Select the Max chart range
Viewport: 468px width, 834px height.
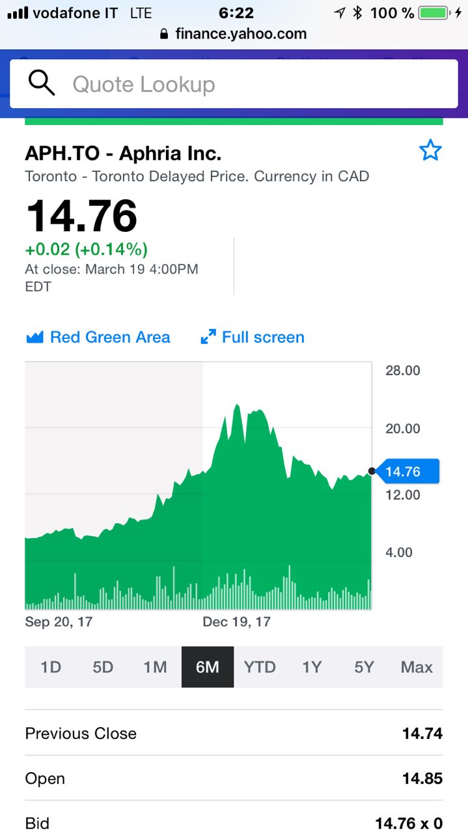point(417,667)
